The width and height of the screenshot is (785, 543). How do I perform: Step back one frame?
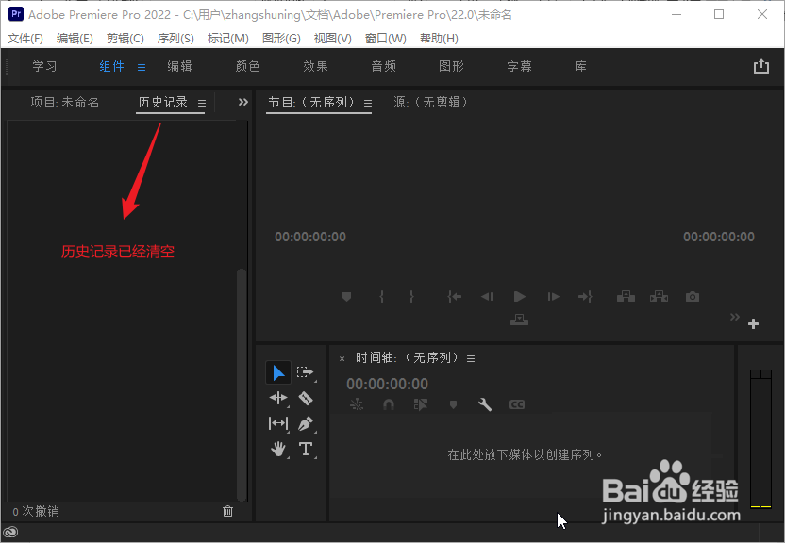click(x=487, y=297)
